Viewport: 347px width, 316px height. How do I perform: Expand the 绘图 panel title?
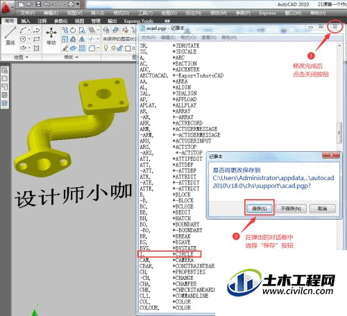21,57
